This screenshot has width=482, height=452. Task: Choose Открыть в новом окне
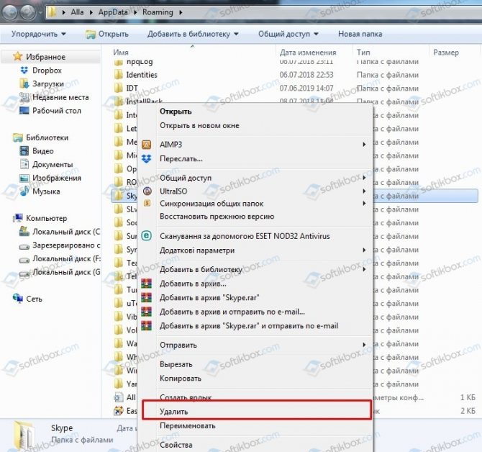(x=199, y=125)
